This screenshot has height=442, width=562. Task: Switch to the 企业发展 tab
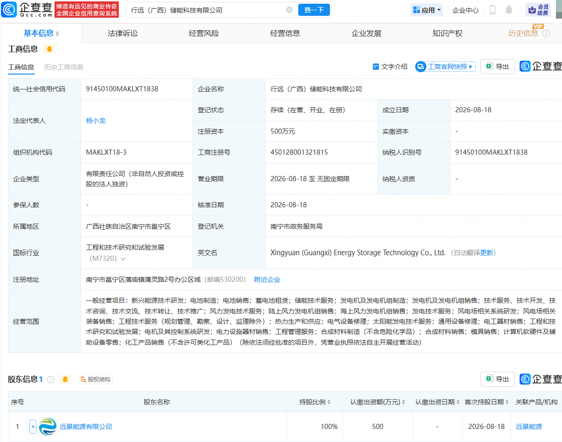[x=366, y=34]
